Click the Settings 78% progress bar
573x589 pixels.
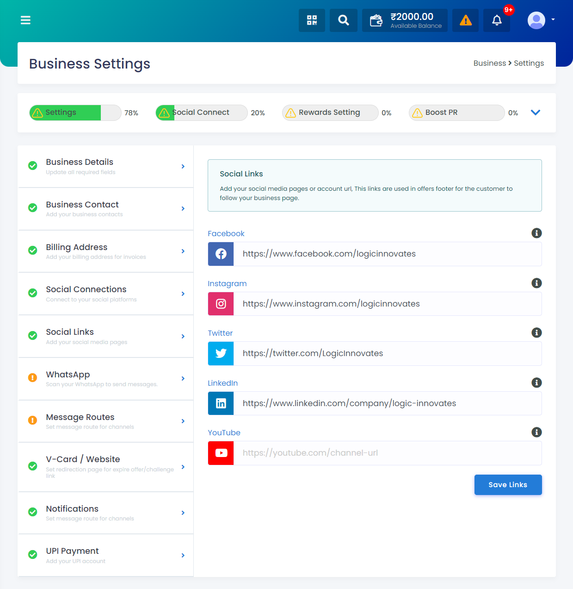point(75,113)
